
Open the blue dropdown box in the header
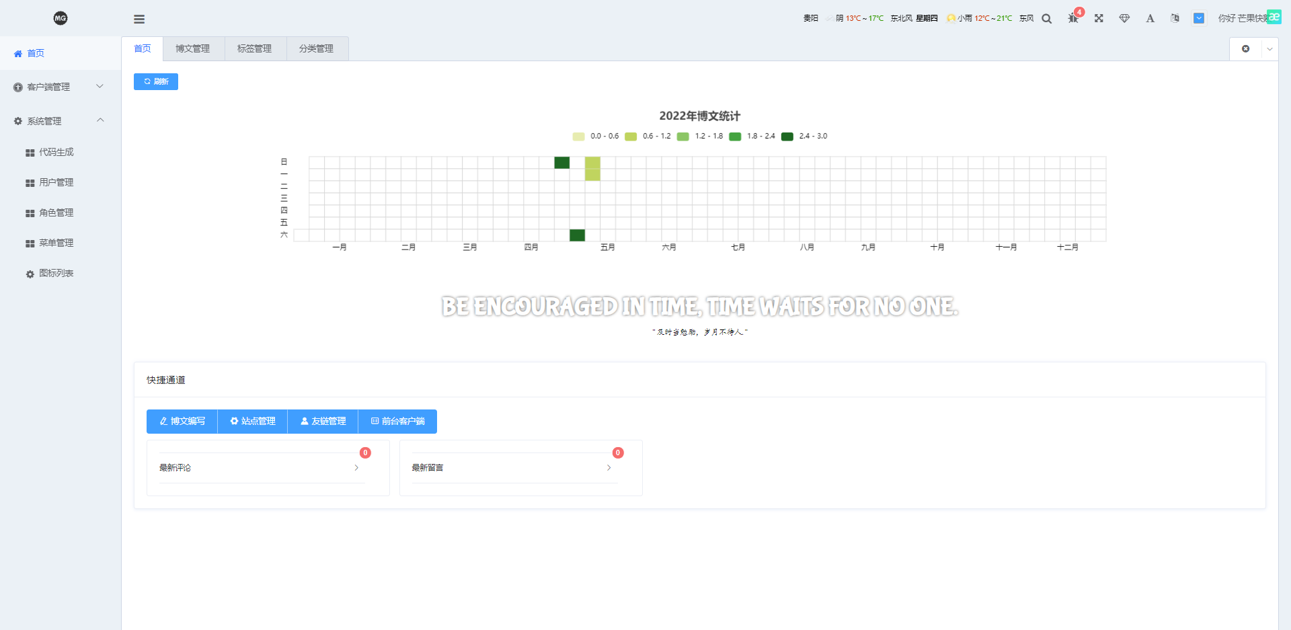pyautogui.click(x=1199, y=18)
